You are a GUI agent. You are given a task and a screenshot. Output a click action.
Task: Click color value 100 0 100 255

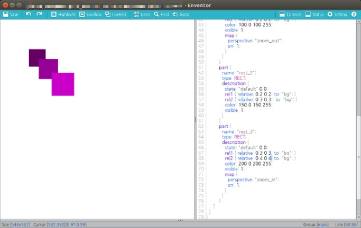click(255, 25)
